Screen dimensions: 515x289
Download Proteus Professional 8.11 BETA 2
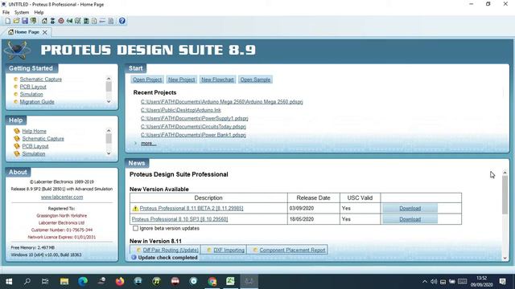point(410,209)
